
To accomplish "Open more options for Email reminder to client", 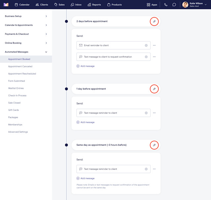I will tap(154, 45).
